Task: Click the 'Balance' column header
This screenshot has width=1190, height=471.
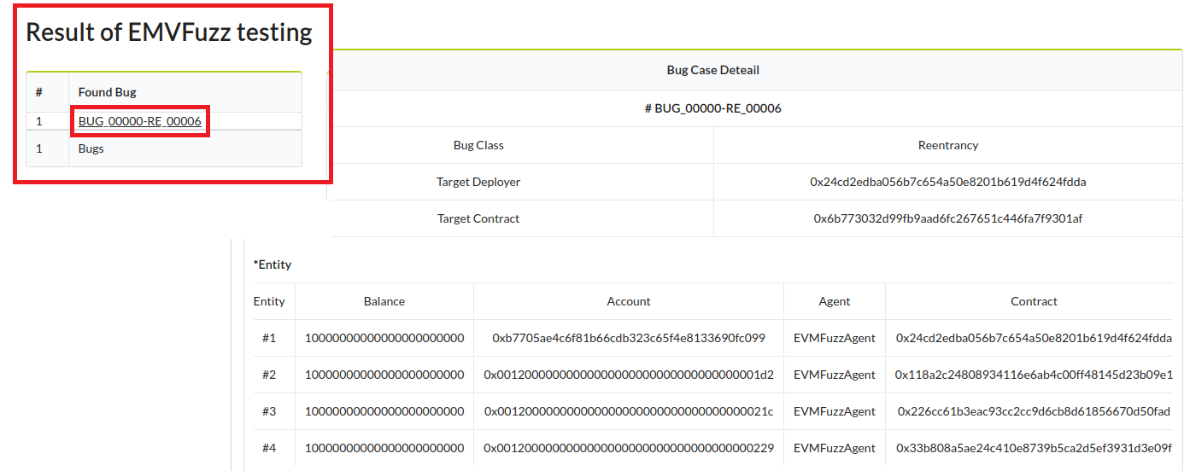Action: pos(384,301)
